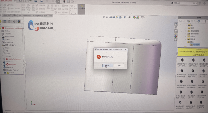
Task: Open the dropdown arrow beside the Save icon
Action: tap(39, 1)
